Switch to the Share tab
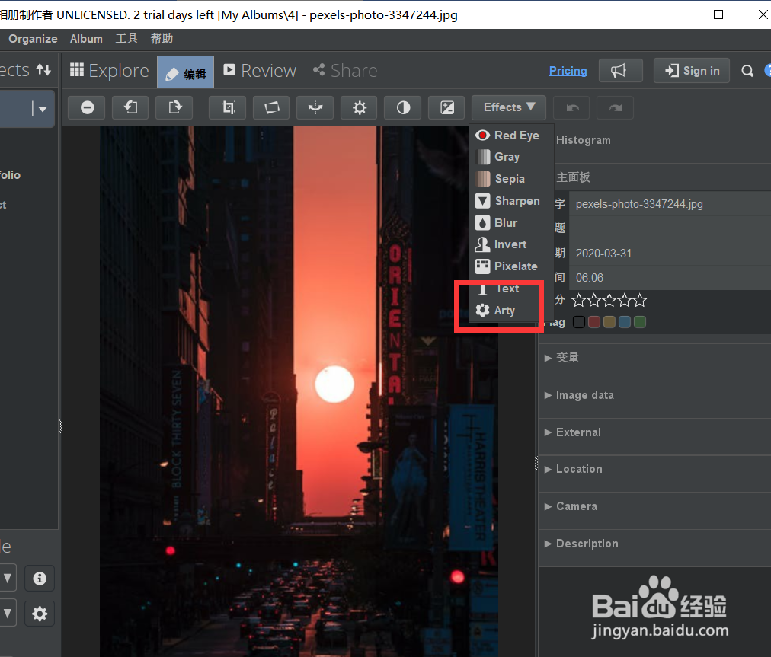 pyautogui.click(x=345, y=70)
